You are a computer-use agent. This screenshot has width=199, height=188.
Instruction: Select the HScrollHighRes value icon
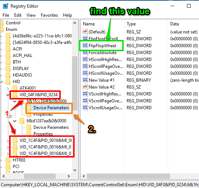(x=85, y=59)
